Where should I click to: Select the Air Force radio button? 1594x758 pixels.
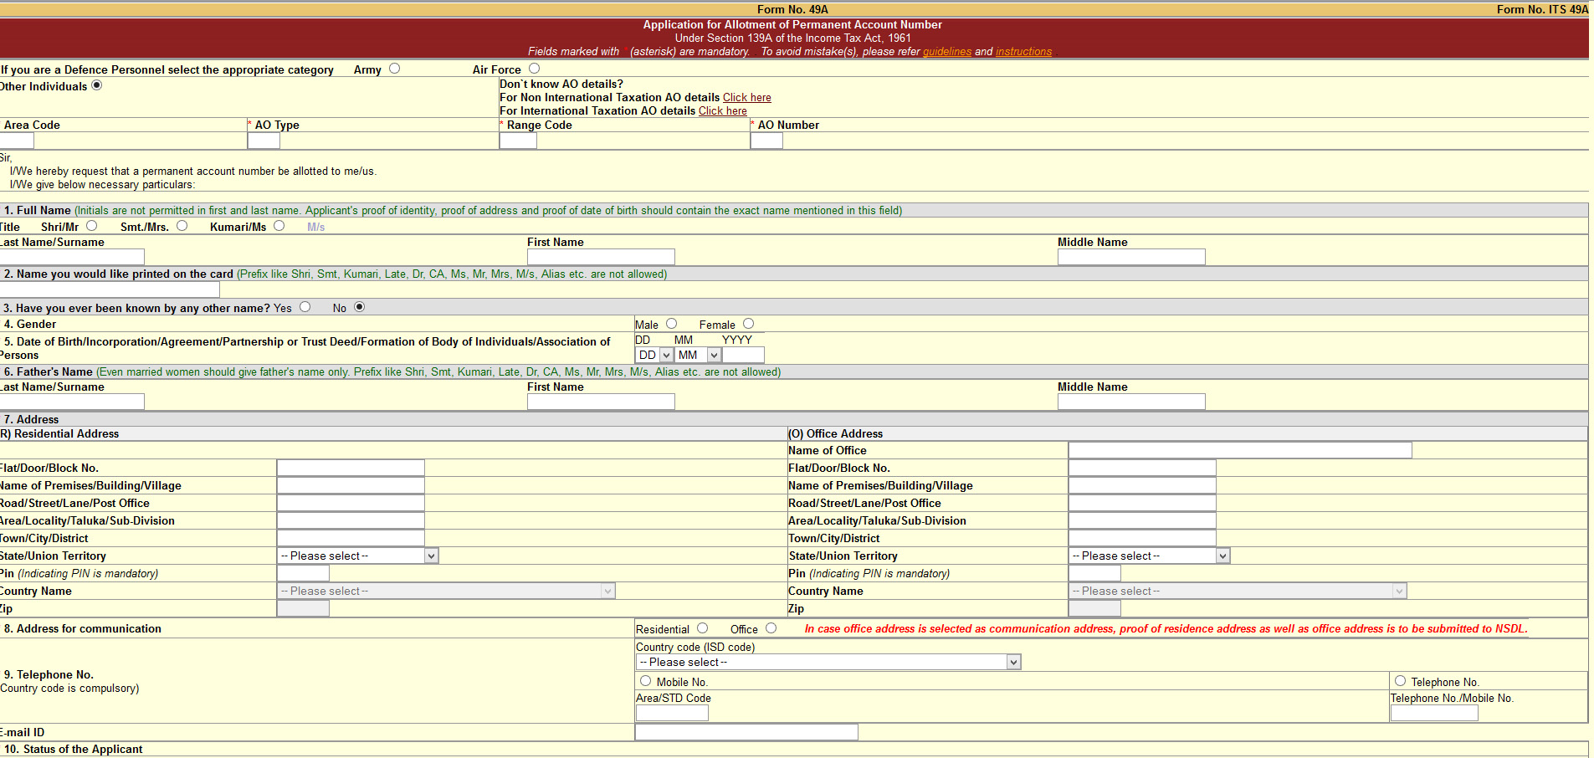(535, 69)
